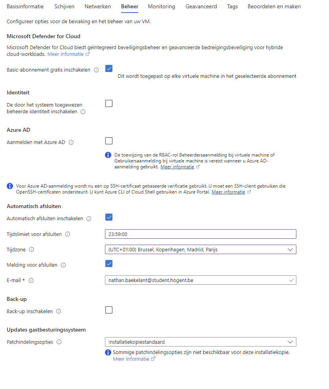Screen dimensions: 329x389
Task: Expand the Patchindelingsopties dropdown
Action: 200,342
